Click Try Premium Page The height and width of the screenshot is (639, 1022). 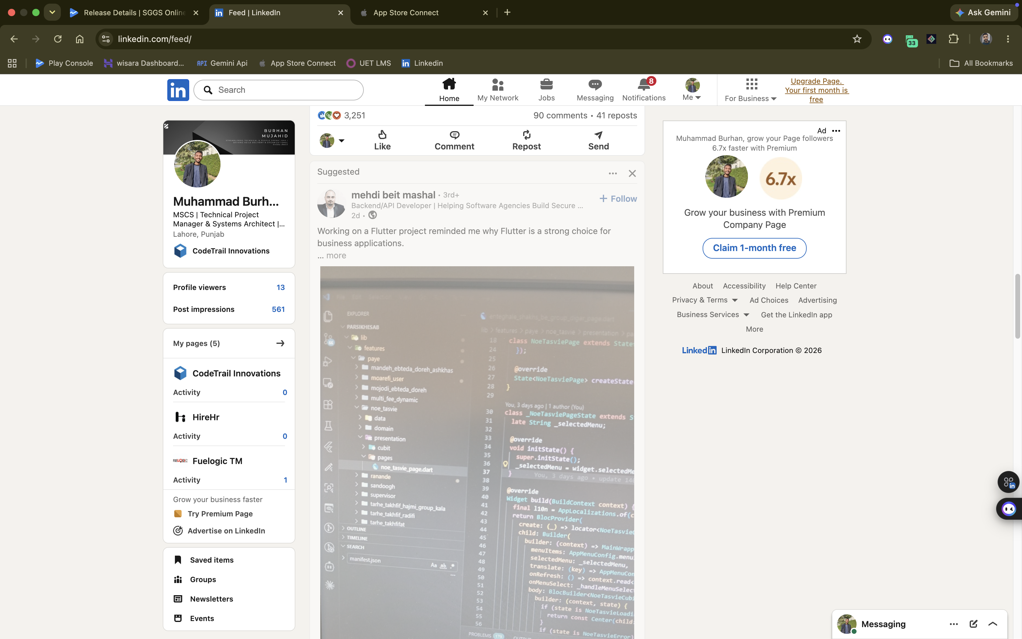pyautogui.click(x=213, y=514)
